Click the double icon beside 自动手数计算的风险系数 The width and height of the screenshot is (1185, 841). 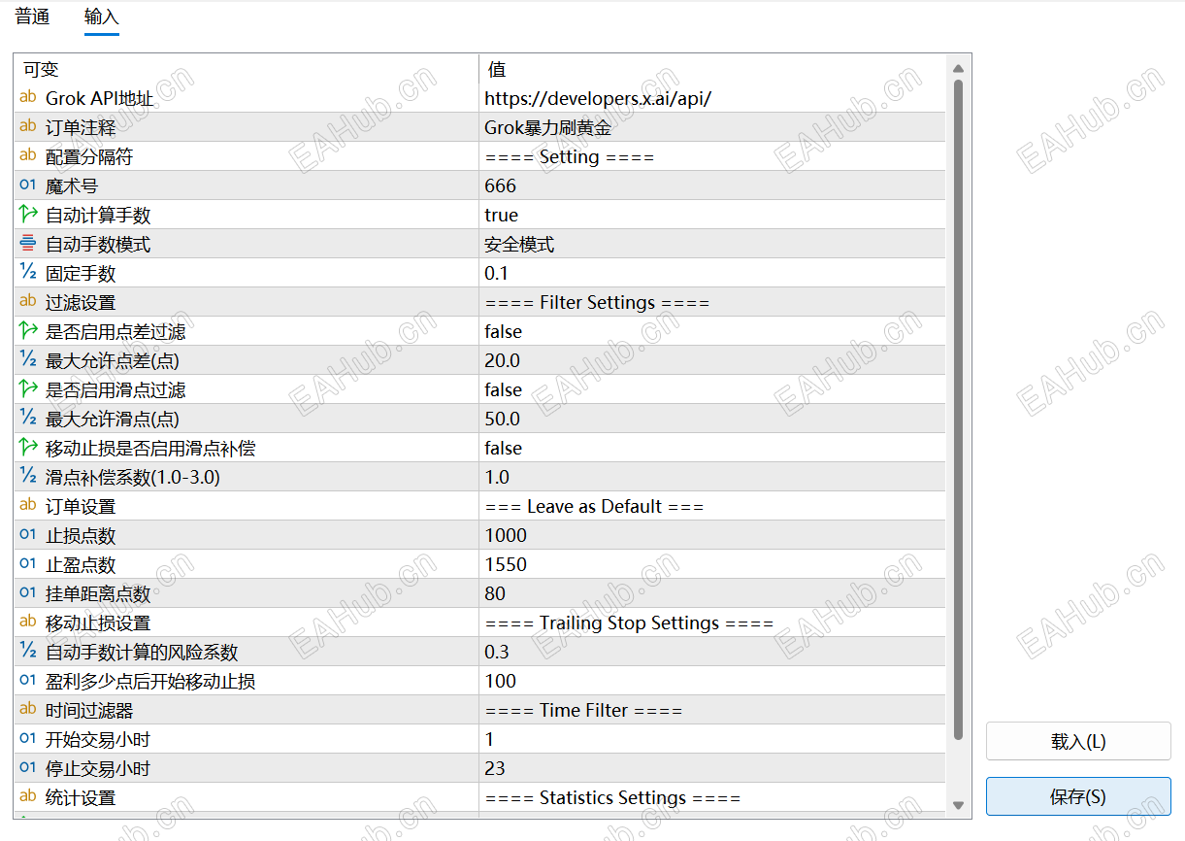tap(27, 651)
